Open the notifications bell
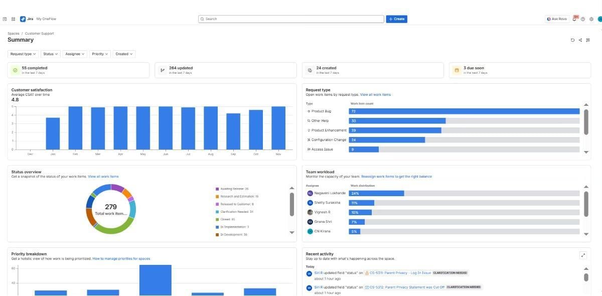This screenshot has width=602, height=296. 574,19
